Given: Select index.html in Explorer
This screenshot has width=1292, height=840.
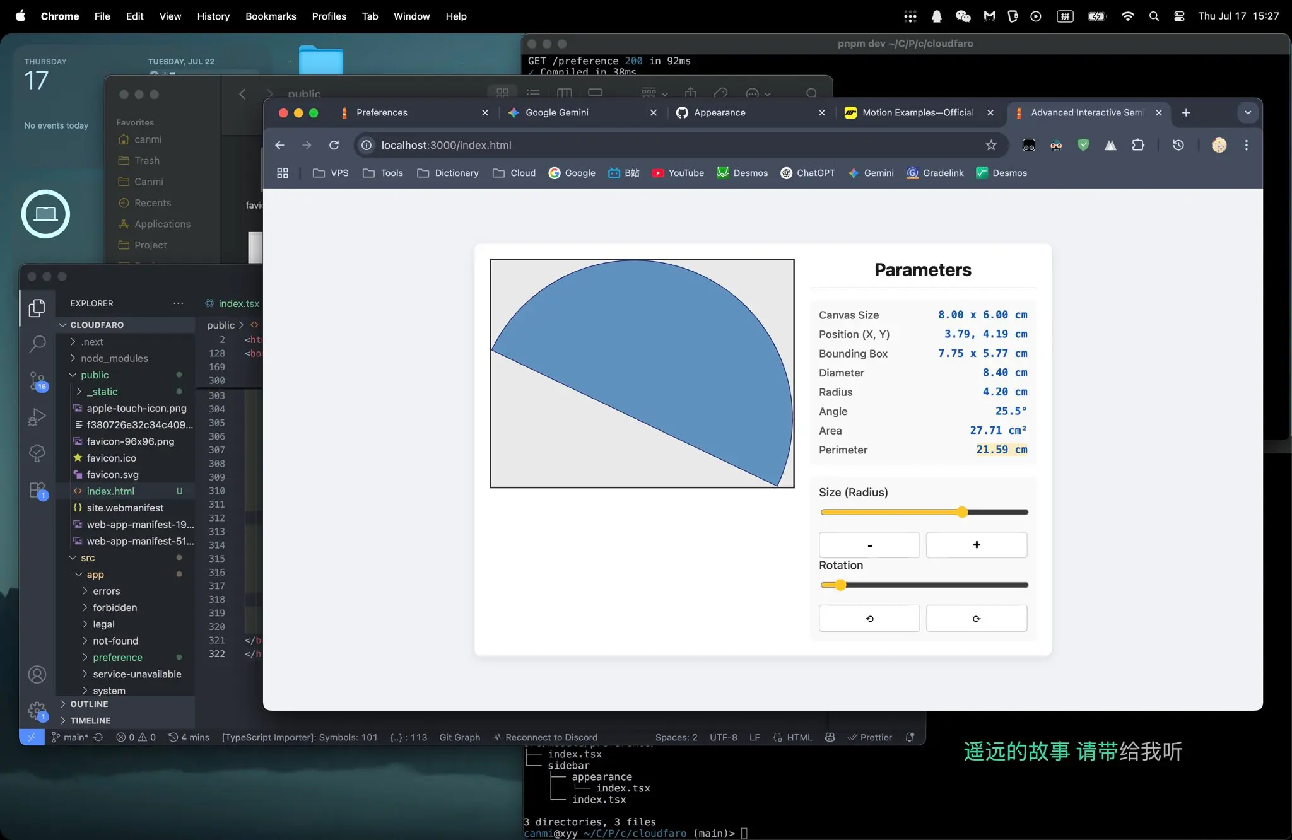Looking at the screenshot, I should tap(110, 491).
